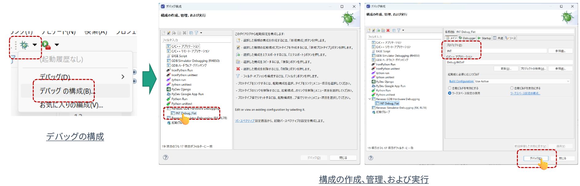This screenshot has width=580, height=186.
Task: Click the Run External Tools toolbar icon
Action: 46,45
